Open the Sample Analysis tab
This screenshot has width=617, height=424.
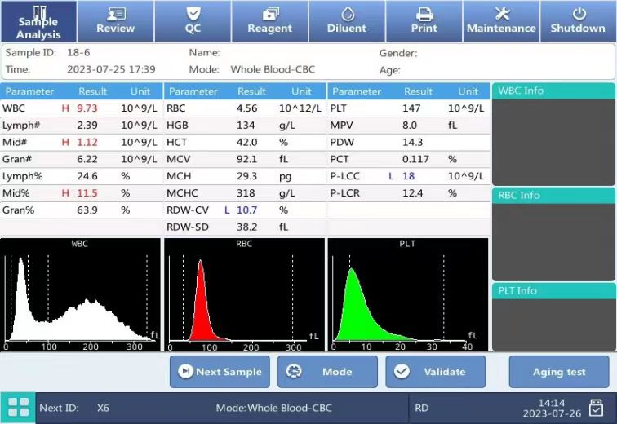(x=38, y=22)
